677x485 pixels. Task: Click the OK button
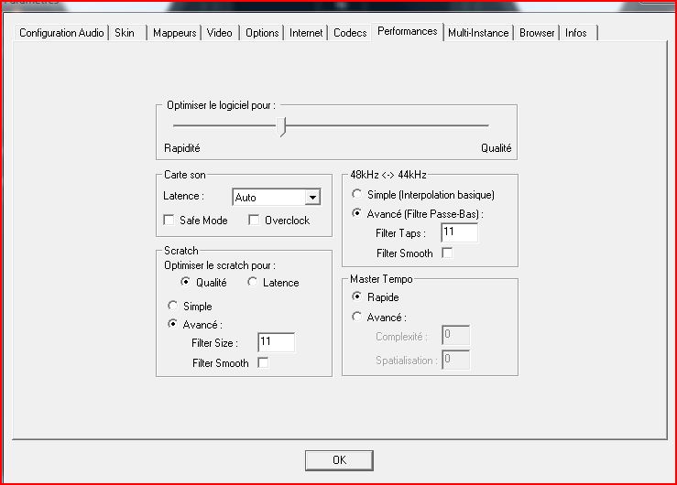[x=339, y=460]
